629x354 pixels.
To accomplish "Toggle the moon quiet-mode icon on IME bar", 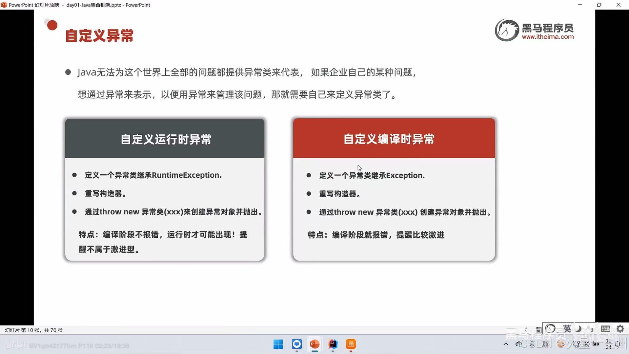I will (x=578, y=328).
